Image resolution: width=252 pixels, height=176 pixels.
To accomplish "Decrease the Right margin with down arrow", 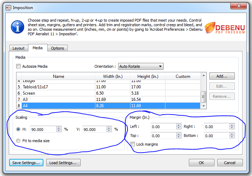I will 232,128.
